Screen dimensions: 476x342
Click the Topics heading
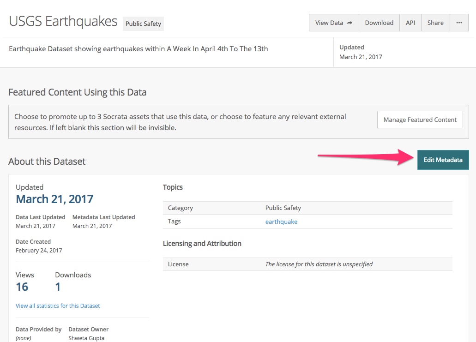tap(173, 187)
